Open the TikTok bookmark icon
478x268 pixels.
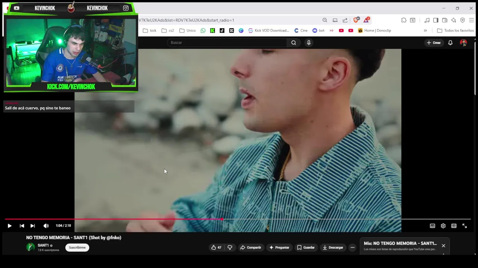[222, 31]
